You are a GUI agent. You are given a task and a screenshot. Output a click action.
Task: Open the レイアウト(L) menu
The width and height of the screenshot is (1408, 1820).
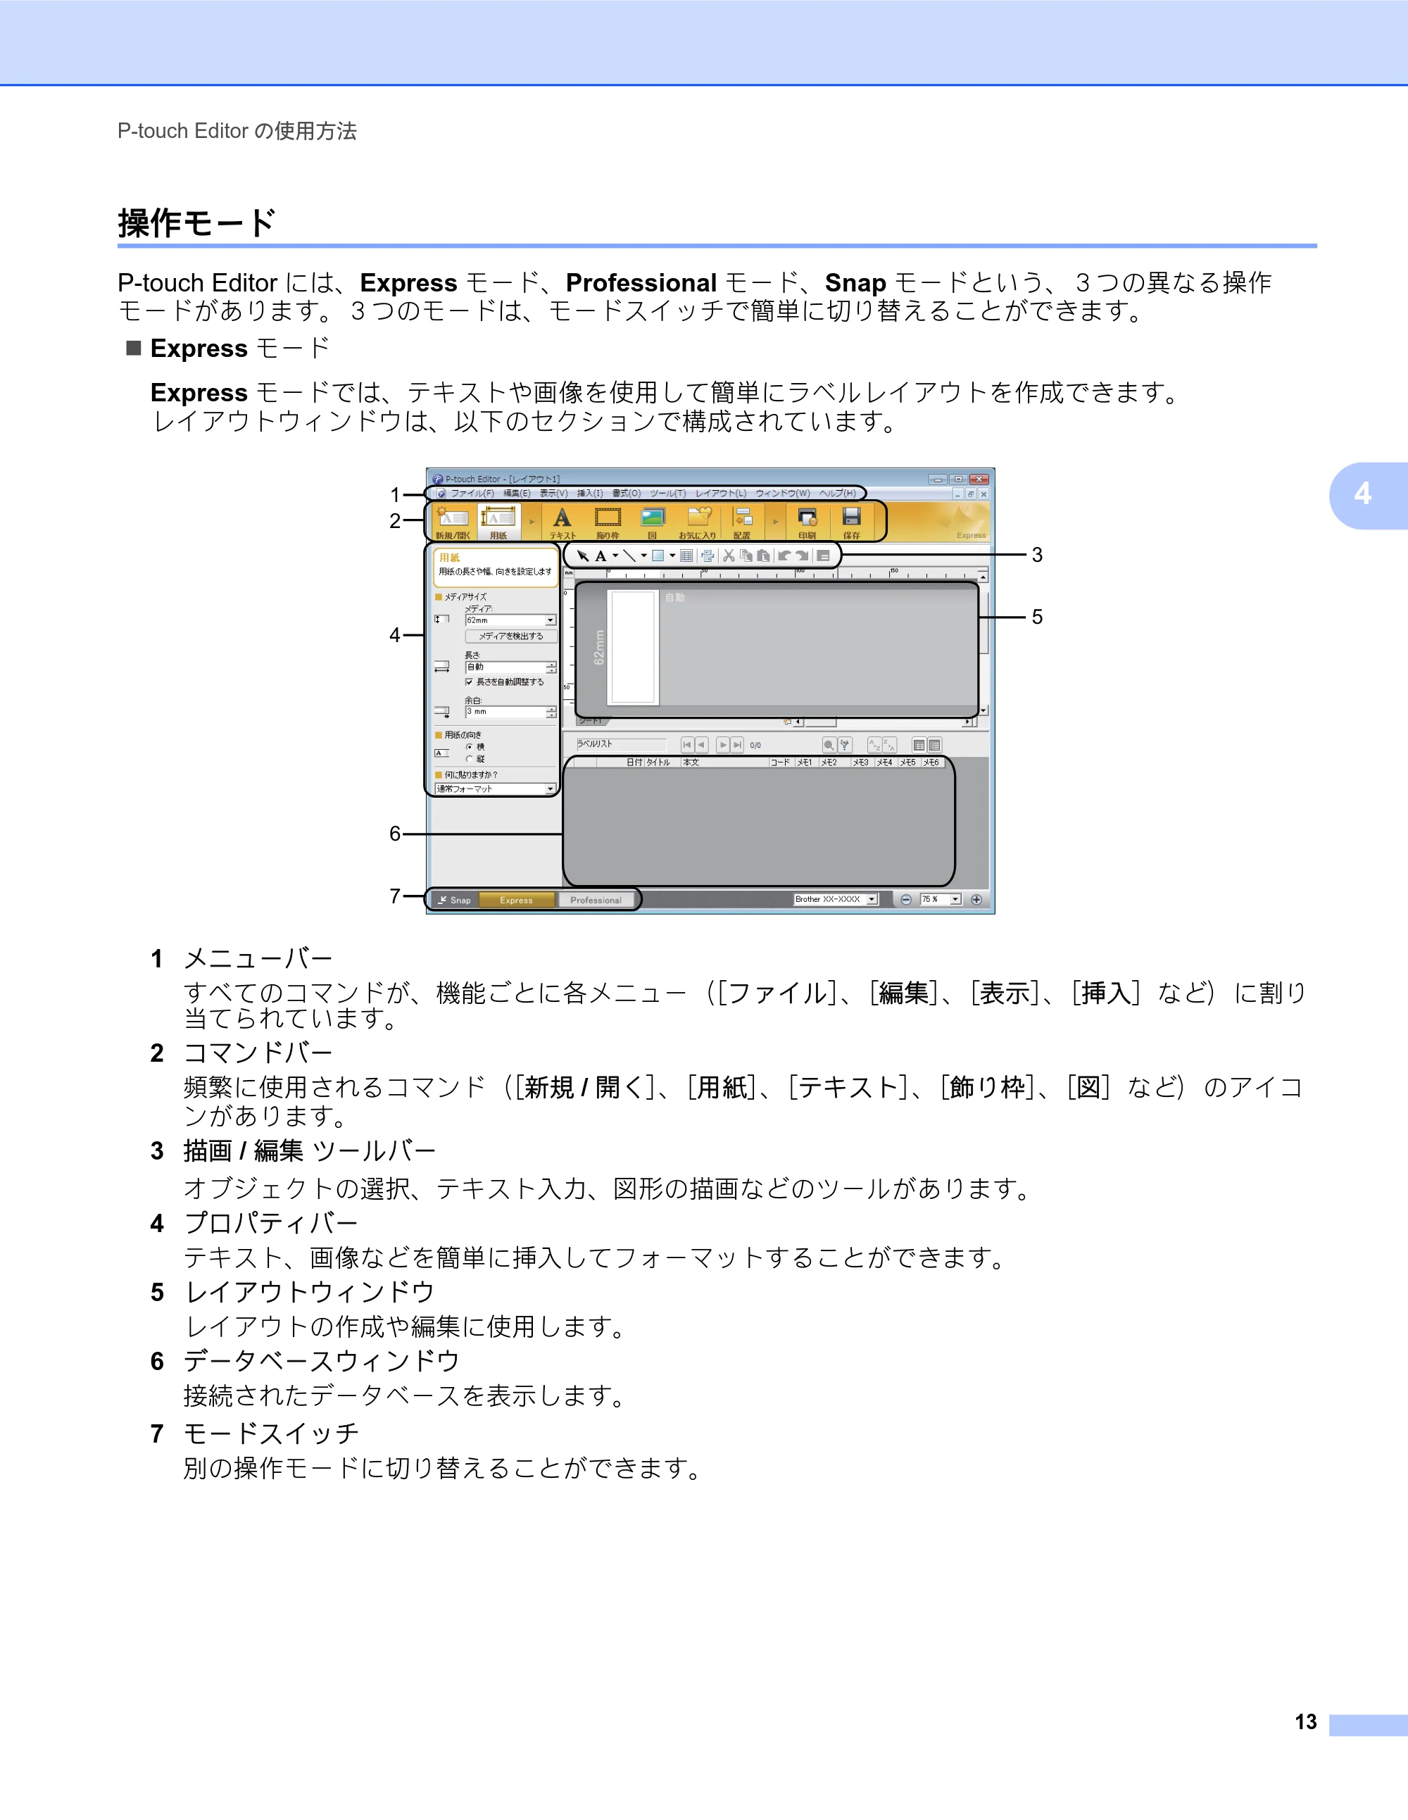[722, 494]
